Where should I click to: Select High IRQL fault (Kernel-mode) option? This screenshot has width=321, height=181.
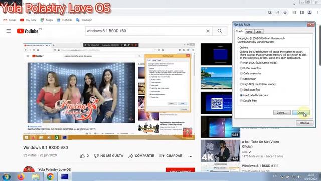click(258, 63)
